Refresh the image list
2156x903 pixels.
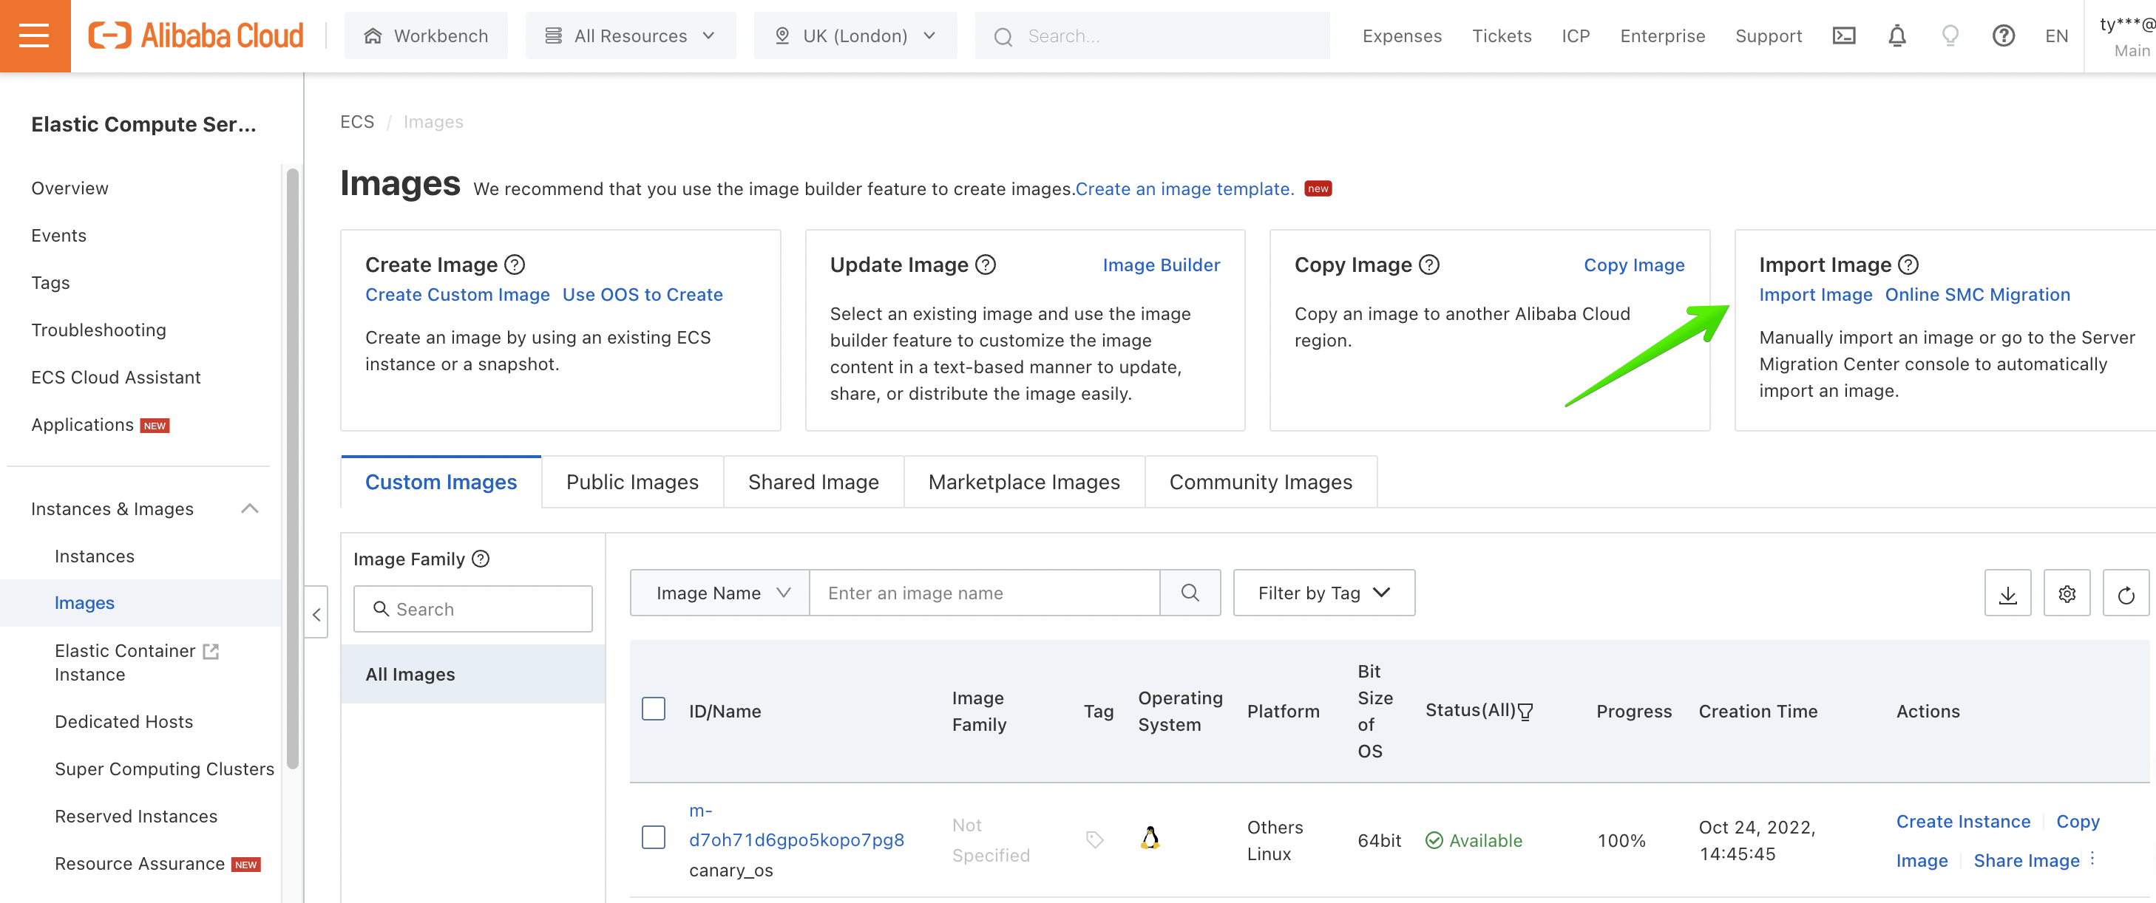2125,593
